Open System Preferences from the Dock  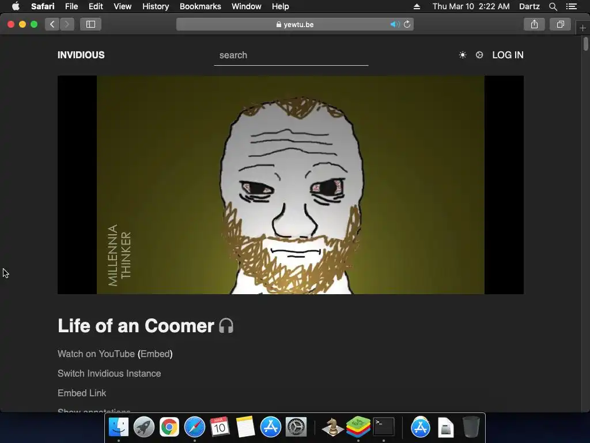point(296,427)
